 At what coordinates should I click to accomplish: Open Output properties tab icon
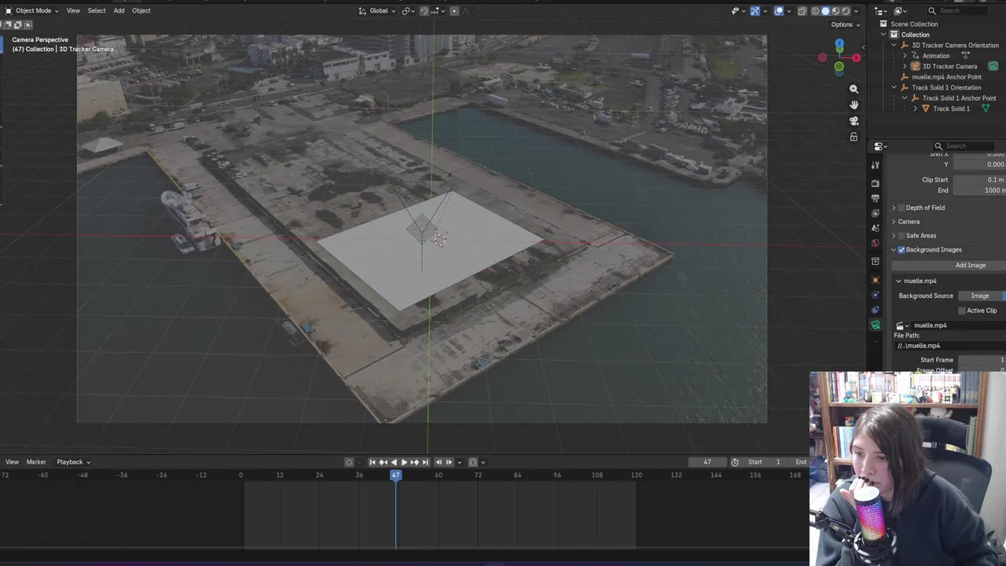click(x=876, y=198)
